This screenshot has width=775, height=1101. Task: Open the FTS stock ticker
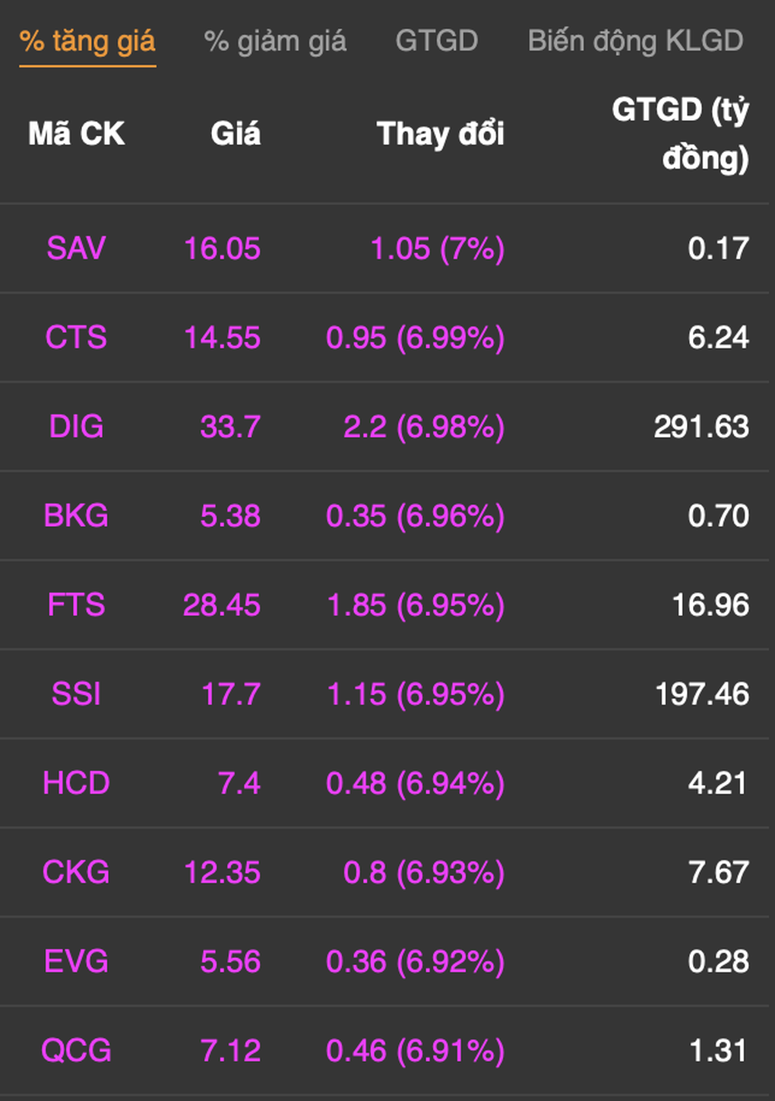(x=76, y=605)
